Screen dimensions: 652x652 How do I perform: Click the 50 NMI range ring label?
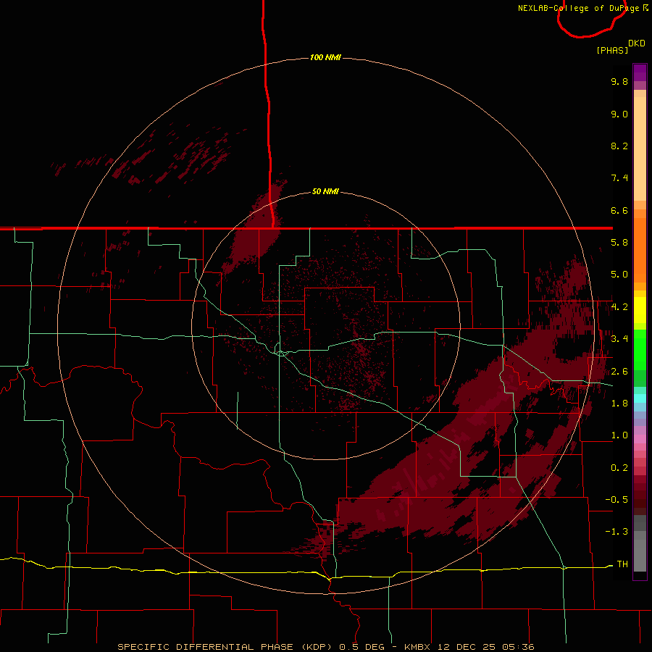[325, 191]
